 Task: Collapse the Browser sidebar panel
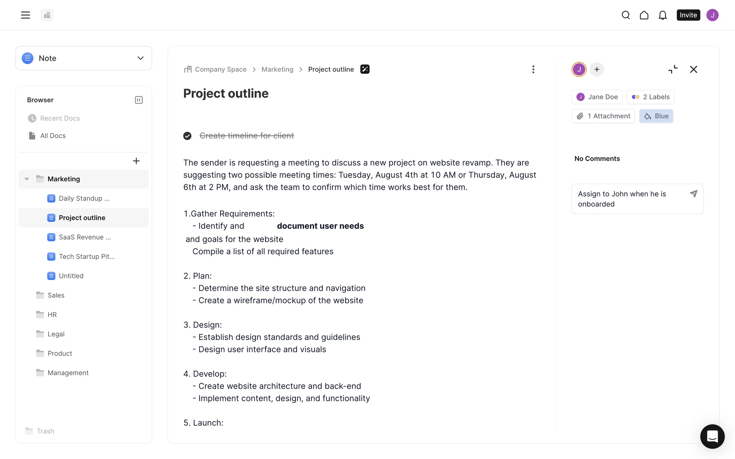tap(139, 100)
